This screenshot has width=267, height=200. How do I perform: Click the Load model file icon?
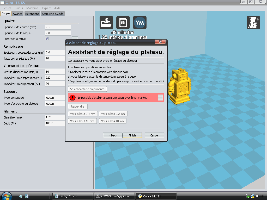pyautogui.click(x=106, y=22)
